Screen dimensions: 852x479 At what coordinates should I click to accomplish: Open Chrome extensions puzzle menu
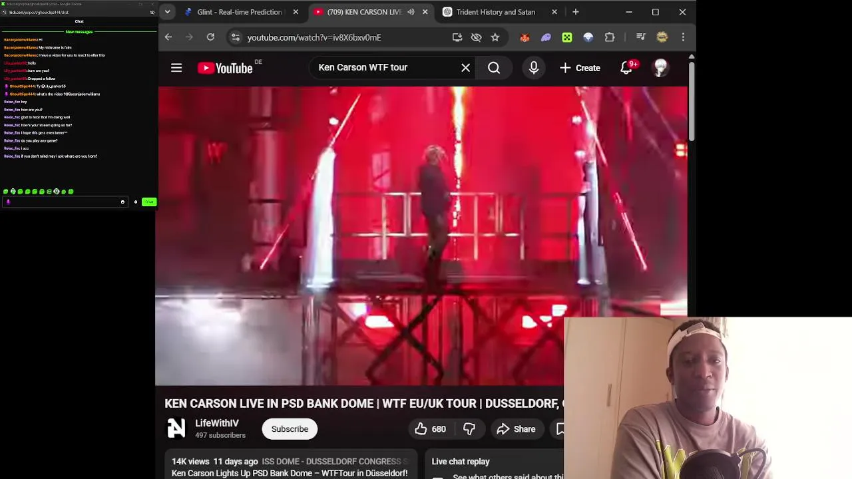click(x=610, y=37)
